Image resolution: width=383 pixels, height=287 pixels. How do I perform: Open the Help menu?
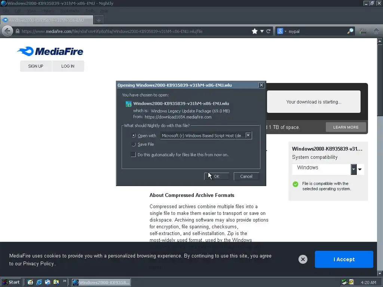(104, 11)
